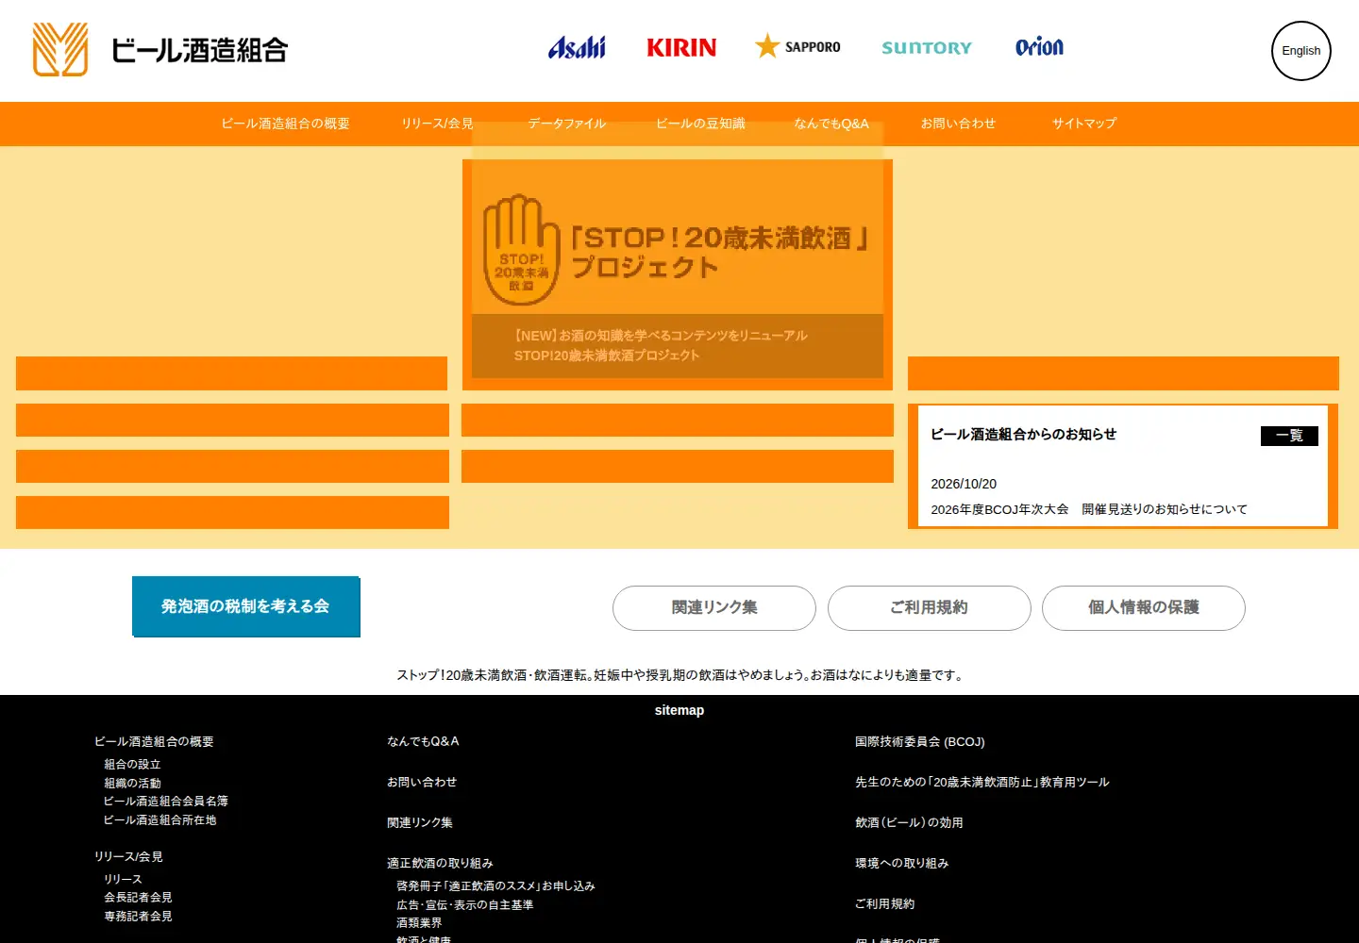Open footer link リリース/会見
This screenshot has width=1359, height=943.
128,857
